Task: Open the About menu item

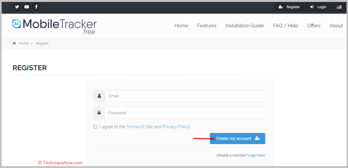Action: 336,26
